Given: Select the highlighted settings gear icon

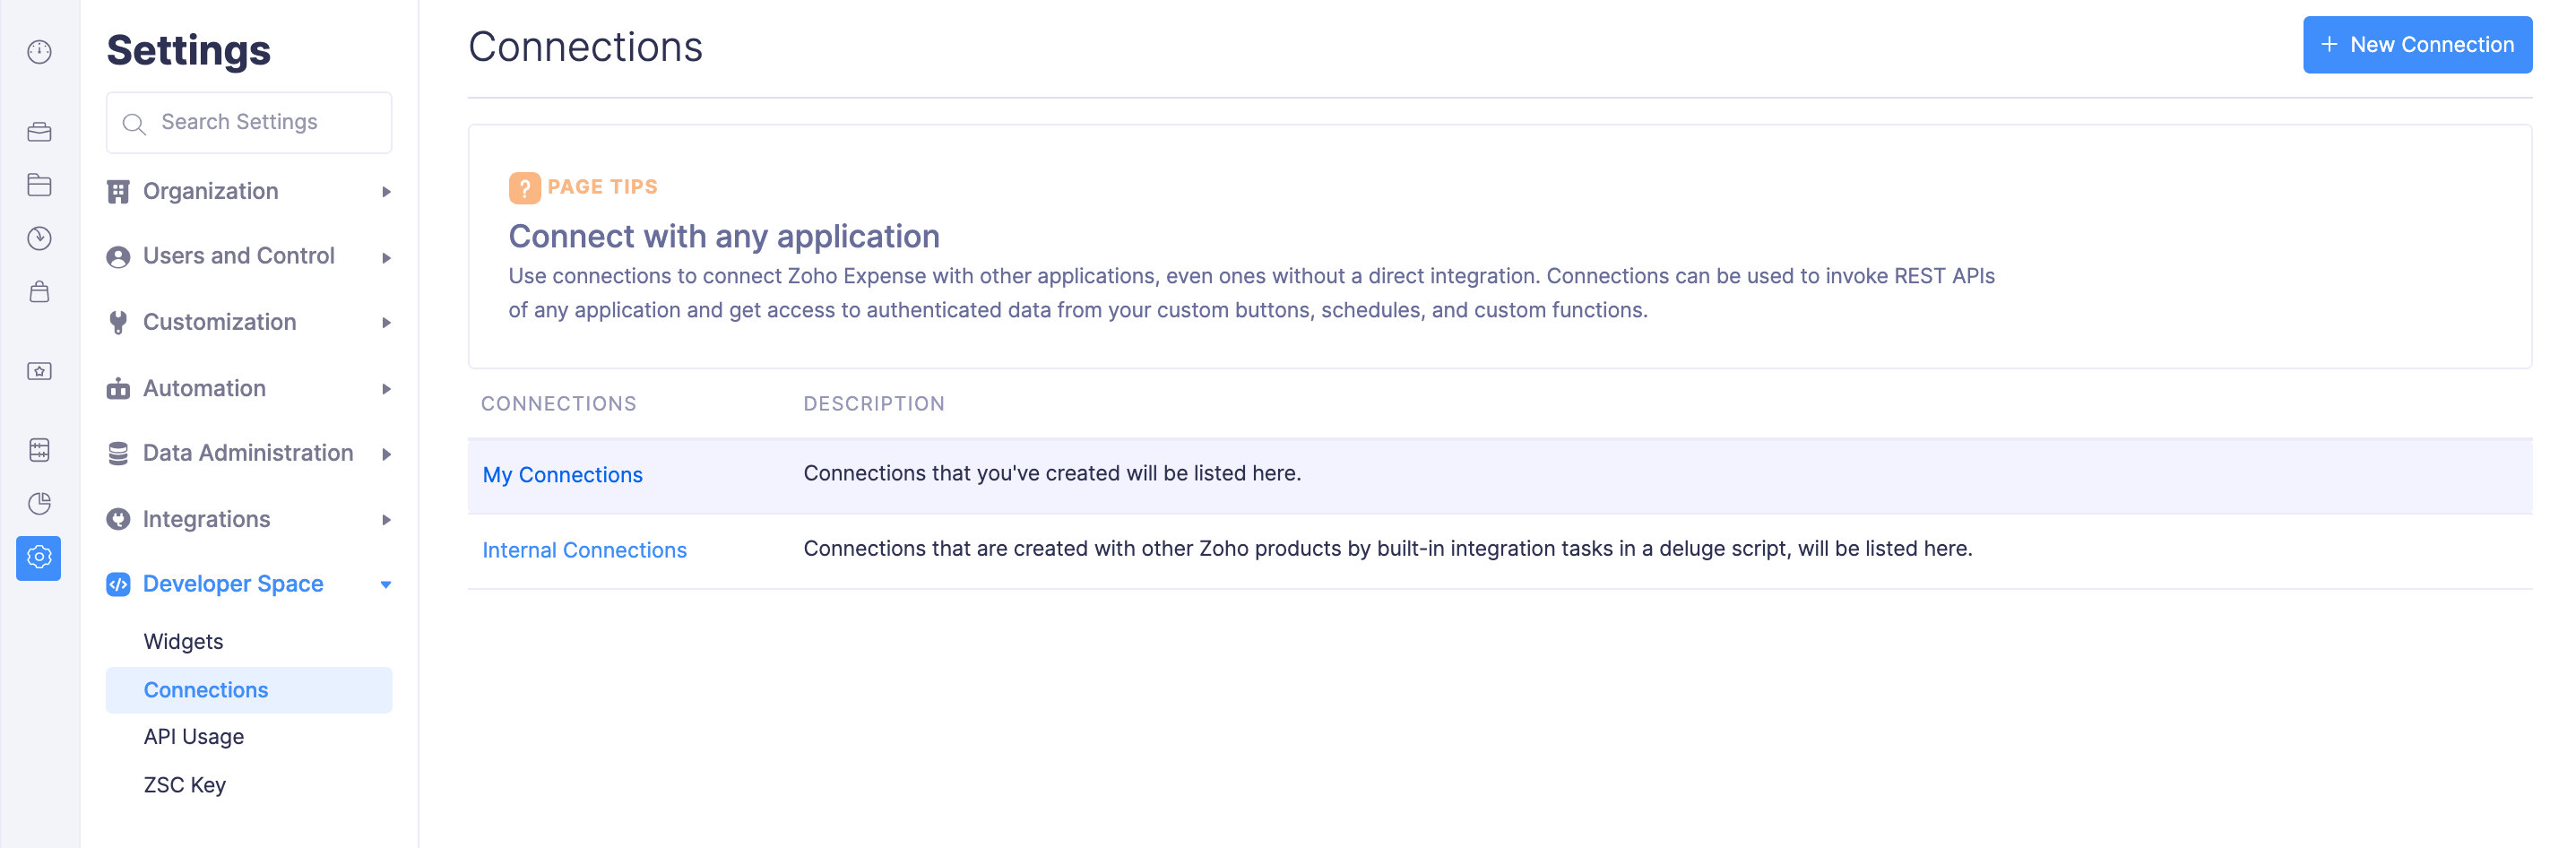Looking at the screenshot, I should tap(39, 557).
